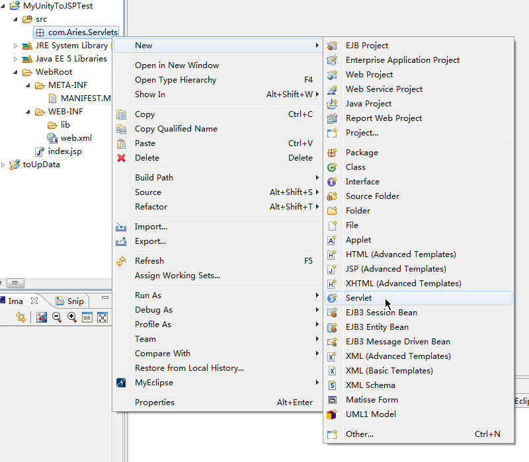Select web.xml in the tree
The image size is (529, 462).
tap(69, 138)
